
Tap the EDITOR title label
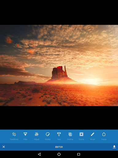[x=59, y=147]
